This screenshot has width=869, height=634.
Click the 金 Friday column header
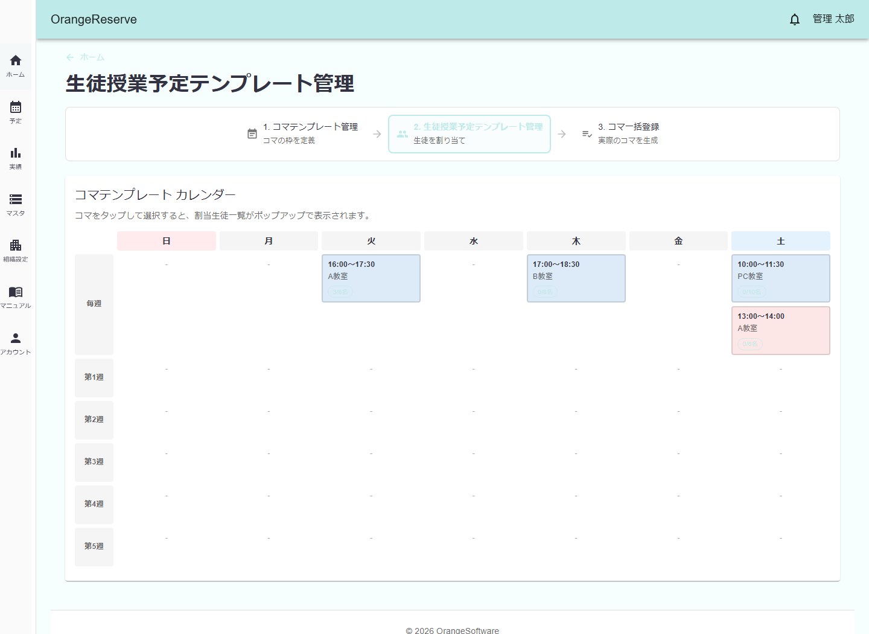[x=678, y=241]
